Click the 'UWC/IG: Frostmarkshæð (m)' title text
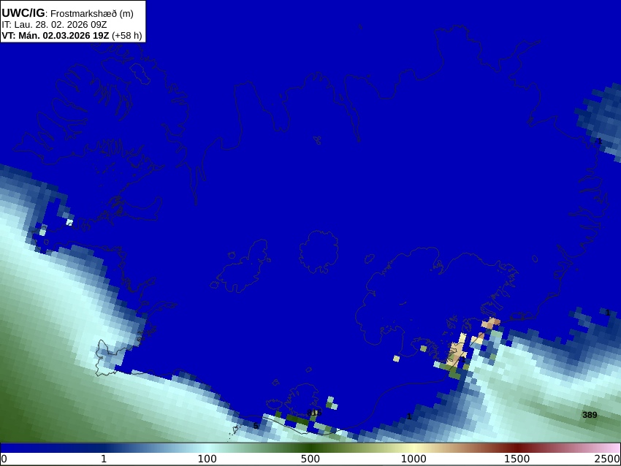 (x=67, y=13)
